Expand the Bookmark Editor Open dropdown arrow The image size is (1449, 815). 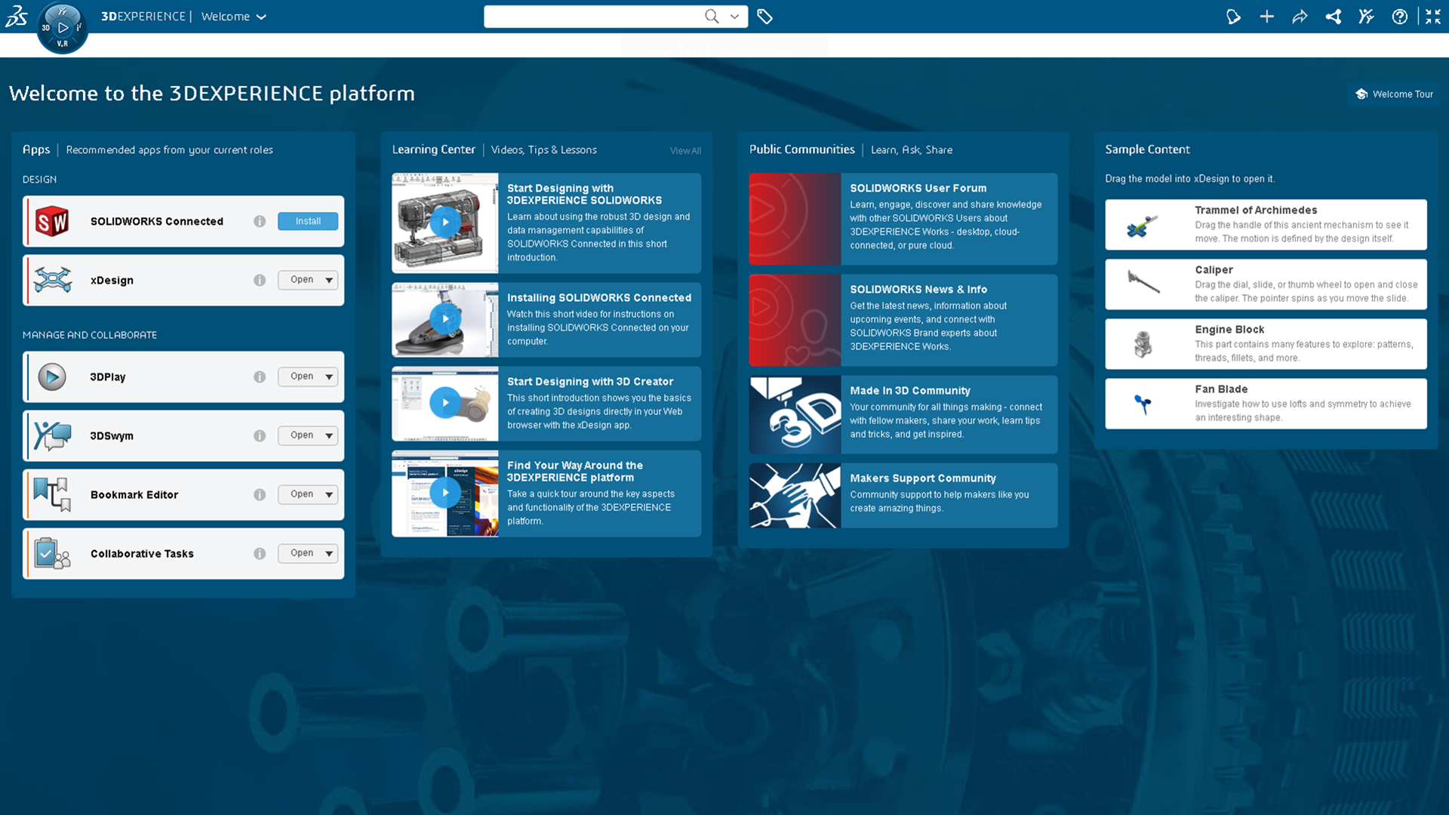point(329,494)
